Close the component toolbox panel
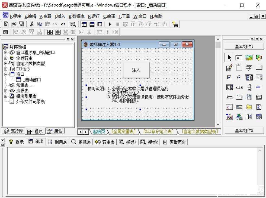The image size is (266, 198). tap(261, 39)
